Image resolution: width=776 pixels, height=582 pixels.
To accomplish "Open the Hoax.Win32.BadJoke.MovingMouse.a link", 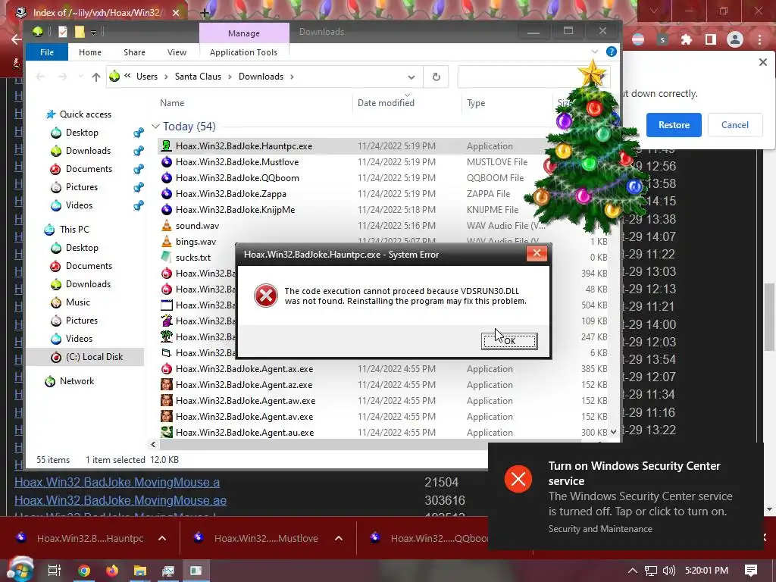I will tap(117, 482).
